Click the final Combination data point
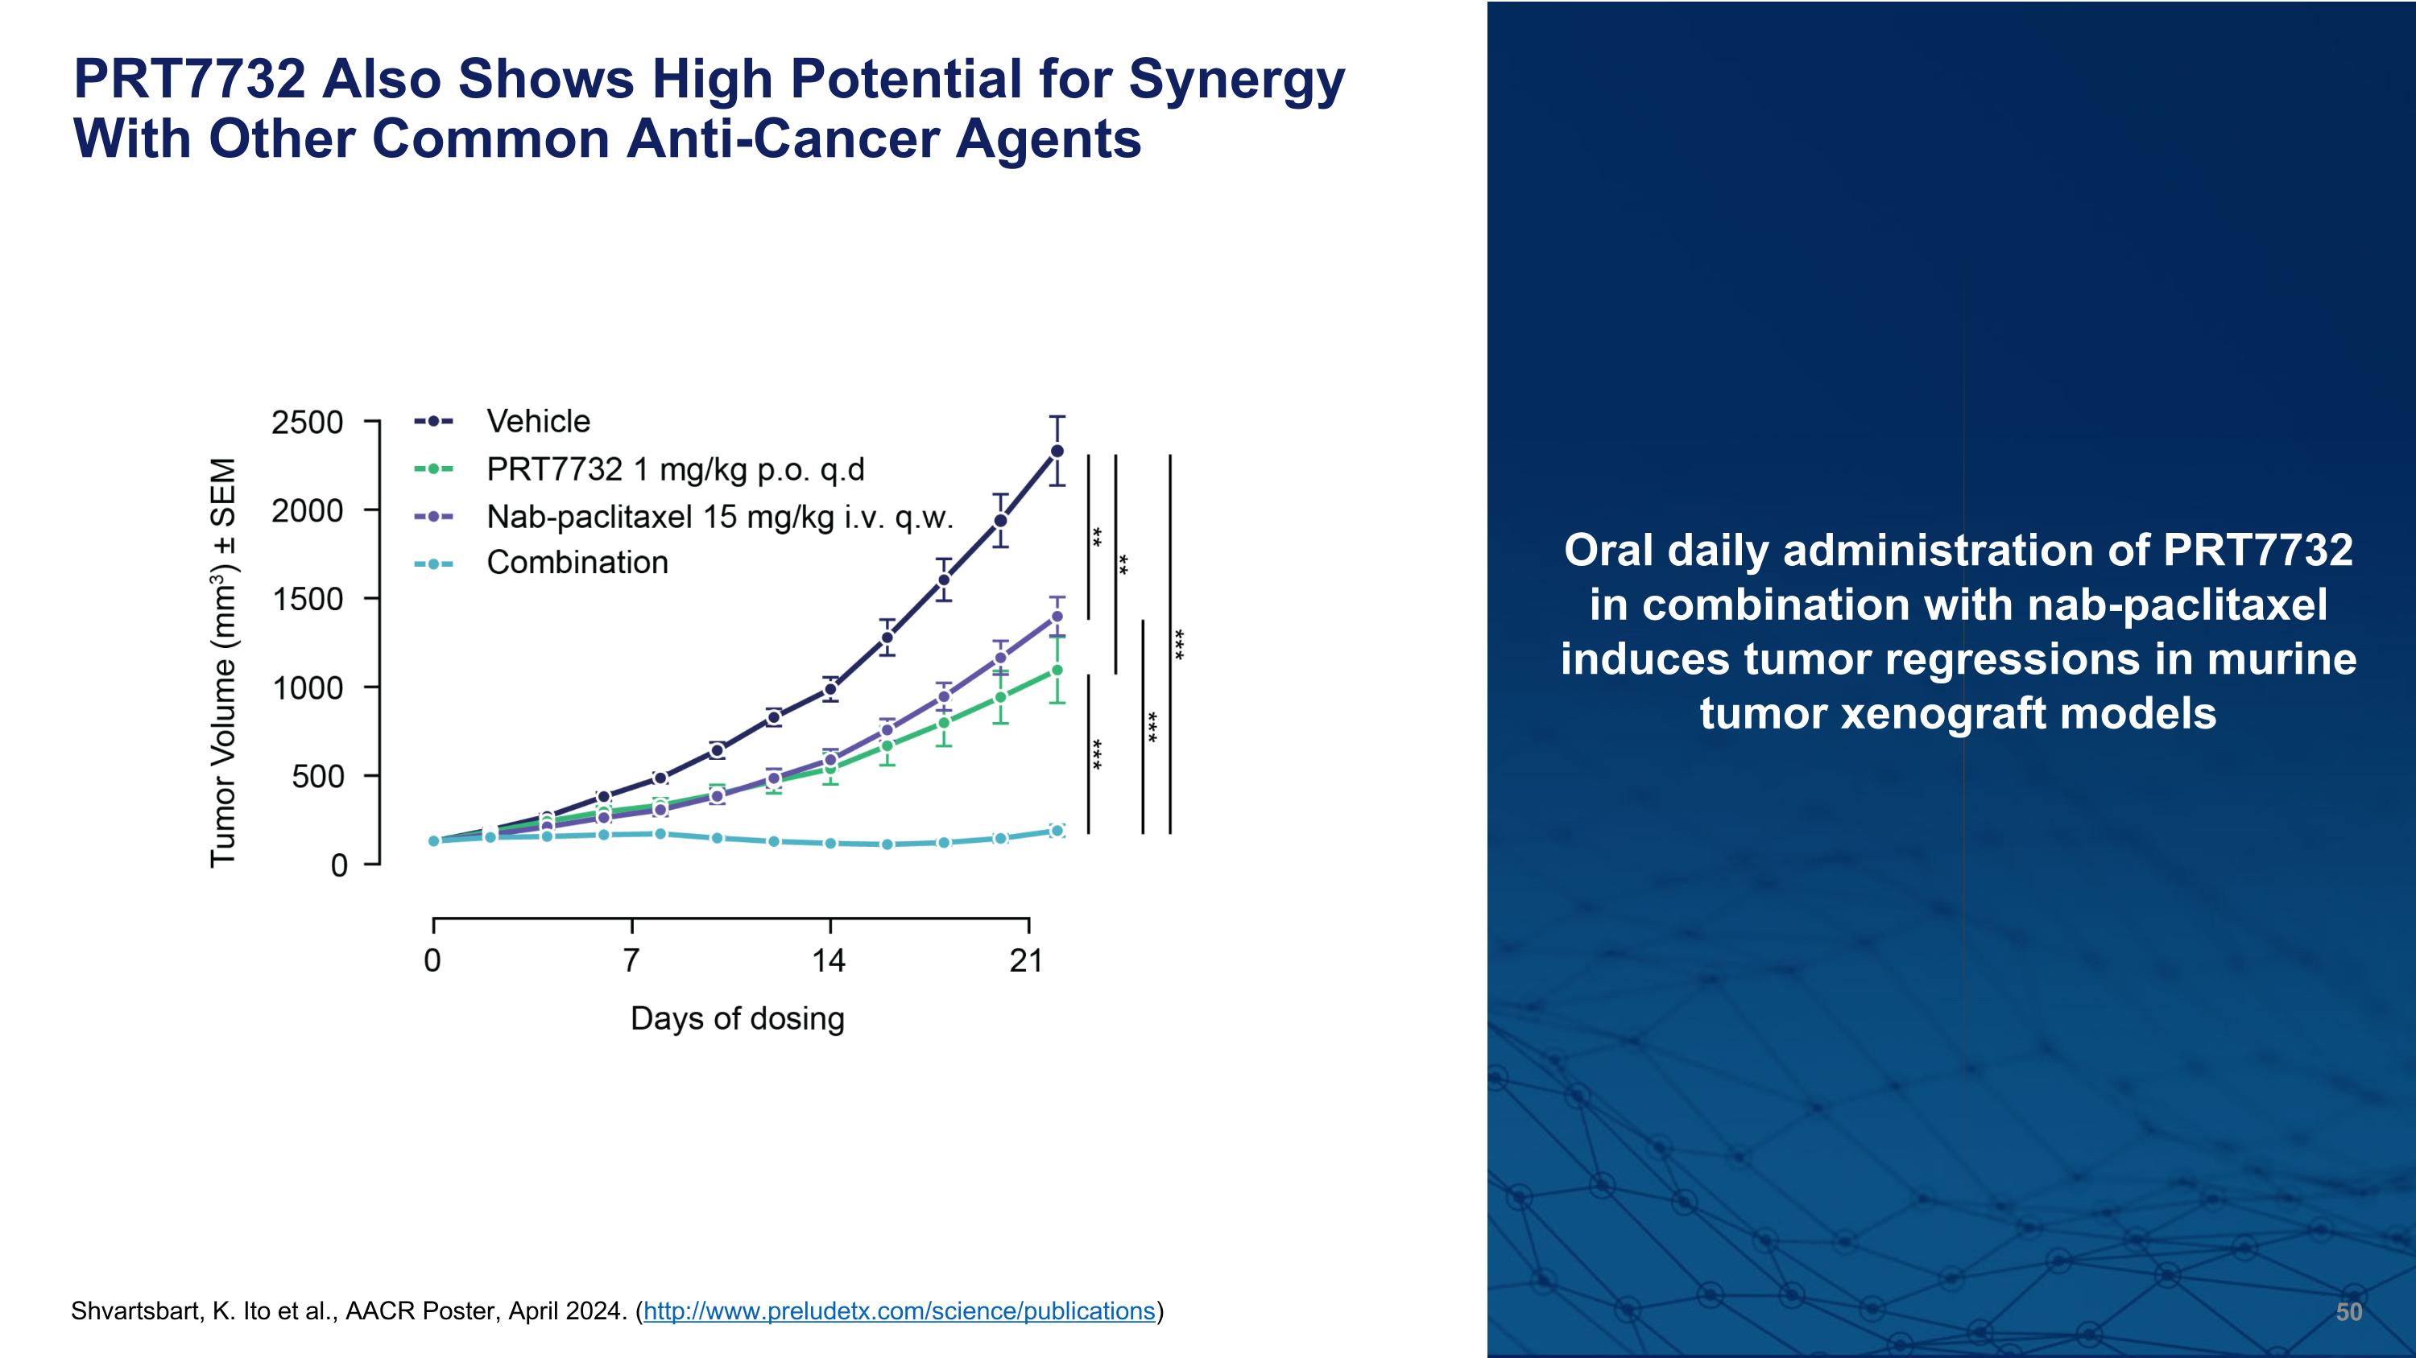This screenshot has width=2416, height=1358. tap(1057, 831)
